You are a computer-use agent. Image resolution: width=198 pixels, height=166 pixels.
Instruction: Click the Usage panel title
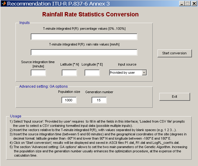coord(16,116)
